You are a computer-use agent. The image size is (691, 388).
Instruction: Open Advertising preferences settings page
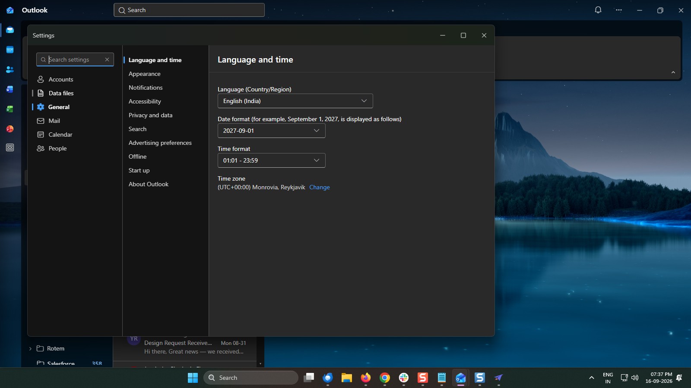click(x=160, y=143)
